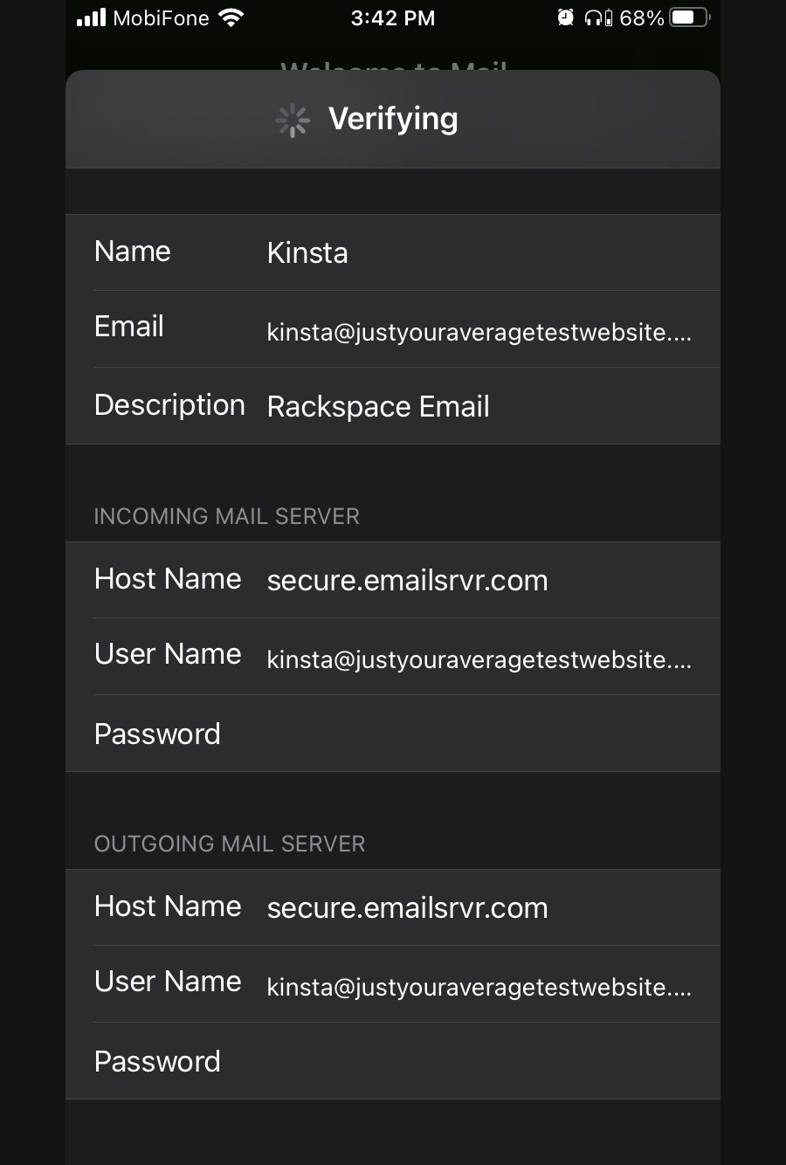
Task: Tap the dimmed Welcome to Mail header
Action: pyautogui.click(x=392, y=65)
